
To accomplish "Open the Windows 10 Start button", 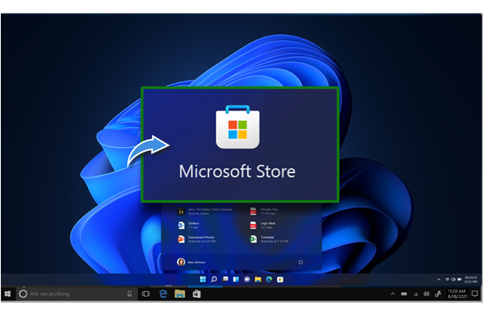I will 8,294.
